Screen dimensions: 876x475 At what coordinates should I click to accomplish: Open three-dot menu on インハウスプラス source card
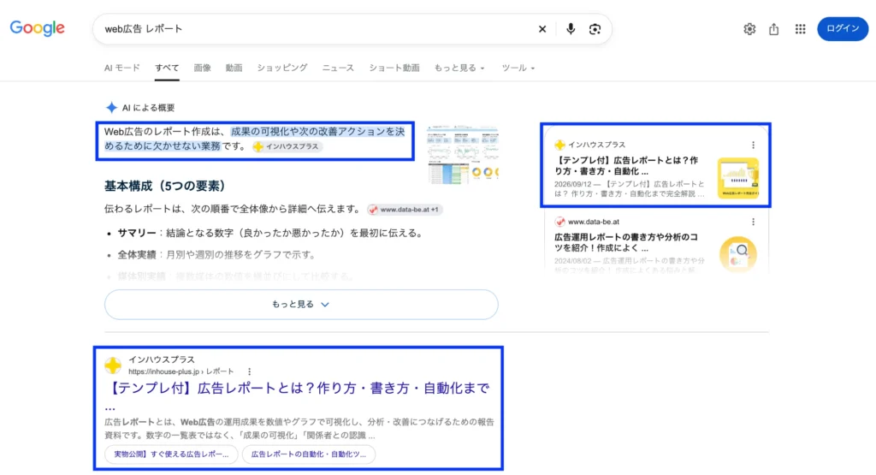click(753, 145)
